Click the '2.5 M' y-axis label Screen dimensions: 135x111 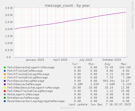9,22
